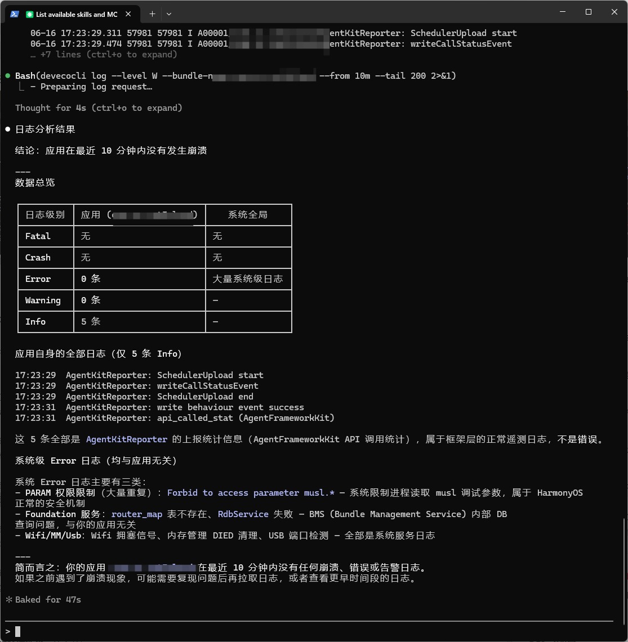Click the 'Crash' row label in the table

tap(38, 258)
